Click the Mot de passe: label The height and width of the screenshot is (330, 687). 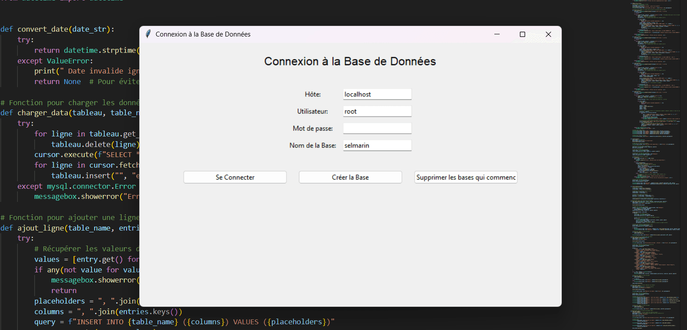313,128
